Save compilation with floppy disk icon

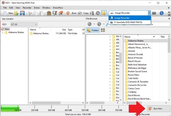pos(22,13)
